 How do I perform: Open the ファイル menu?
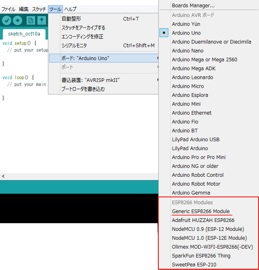(x=8, y=9)
